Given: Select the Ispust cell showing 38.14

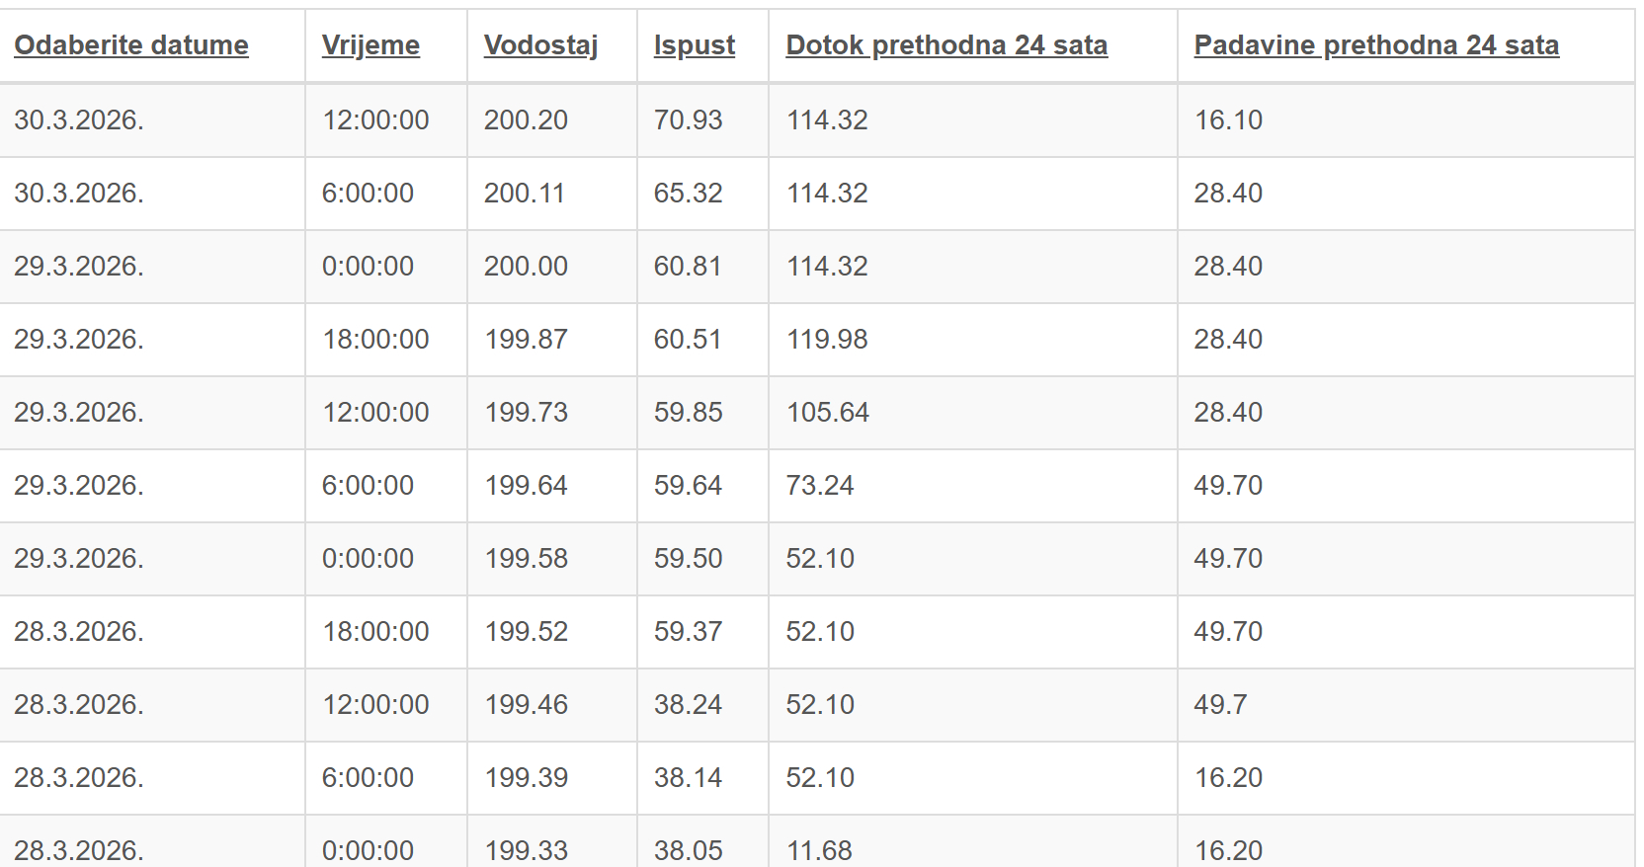Looking at the screenshot, I should pos(688,778).
